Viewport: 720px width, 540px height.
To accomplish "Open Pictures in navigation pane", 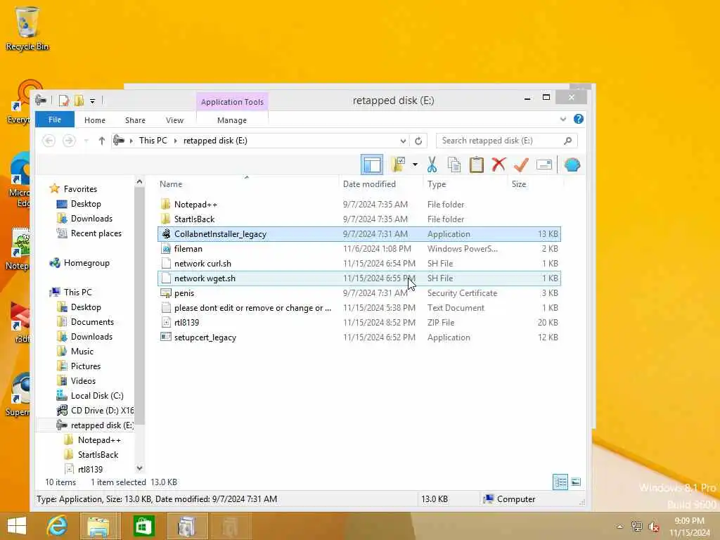I will [85, 366].
